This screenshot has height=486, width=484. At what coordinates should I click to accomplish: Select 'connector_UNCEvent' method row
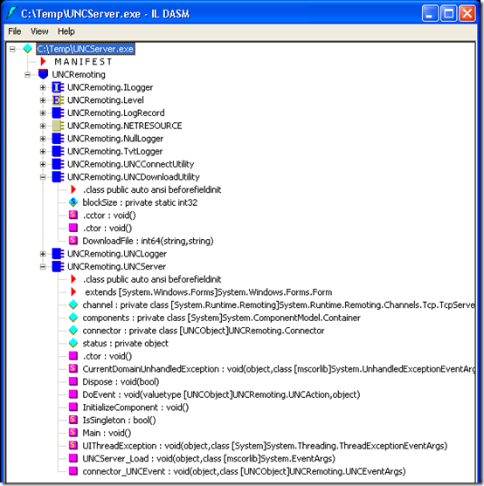[x=244, y=471]
